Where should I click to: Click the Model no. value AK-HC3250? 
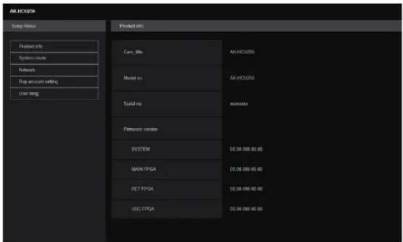[x=242, y=78]
